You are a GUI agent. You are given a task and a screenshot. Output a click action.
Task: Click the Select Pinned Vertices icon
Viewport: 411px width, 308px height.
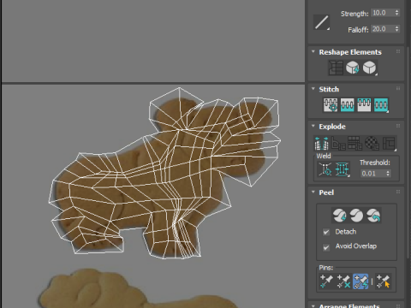pos(383,281)
